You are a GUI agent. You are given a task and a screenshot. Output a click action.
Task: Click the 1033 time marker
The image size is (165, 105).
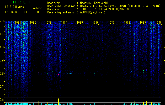click(x=49, y=23)
